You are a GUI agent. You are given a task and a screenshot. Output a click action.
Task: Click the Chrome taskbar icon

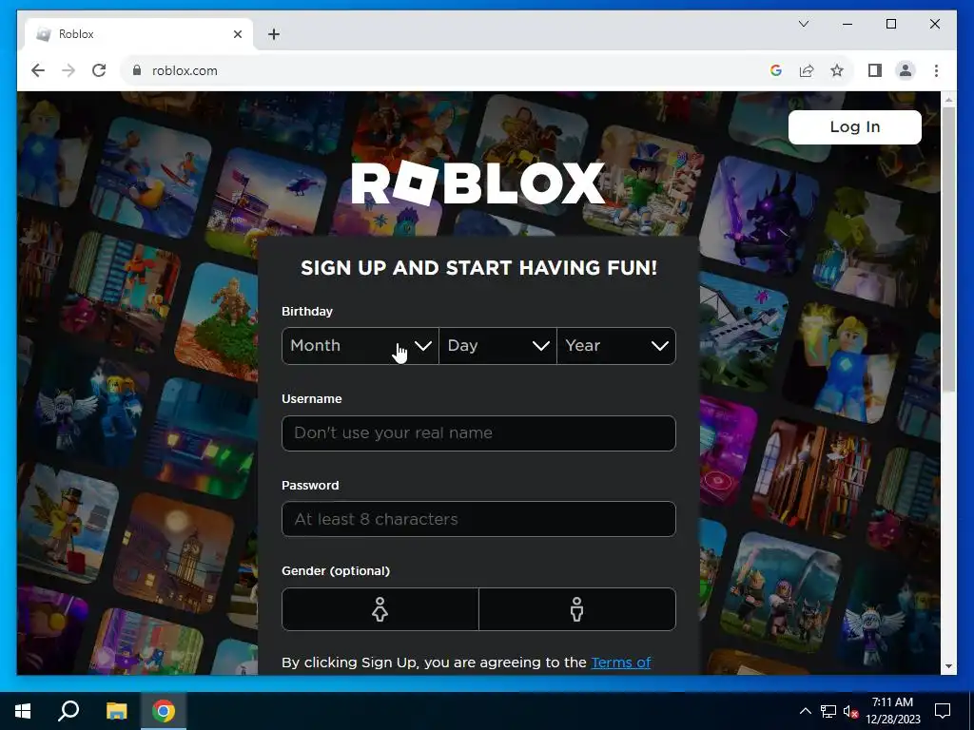164,711
